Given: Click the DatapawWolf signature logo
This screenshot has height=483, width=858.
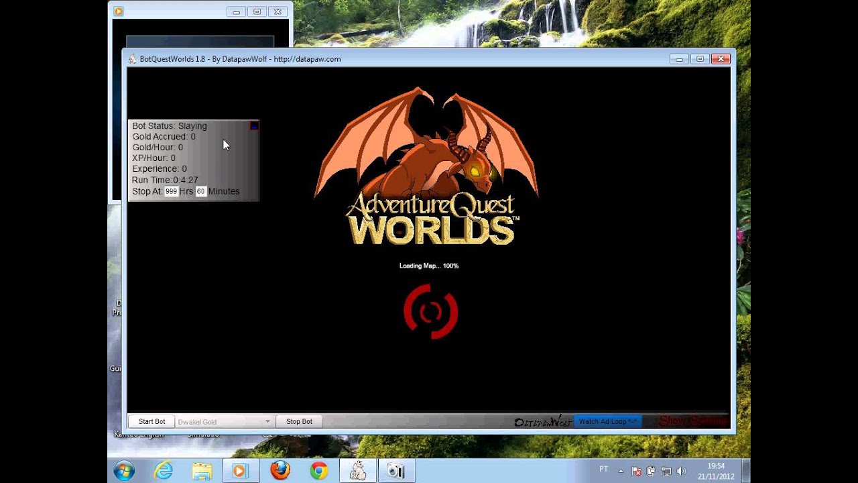Looking at the screenshot, I should pyautogui.click(x=543, y=421).
